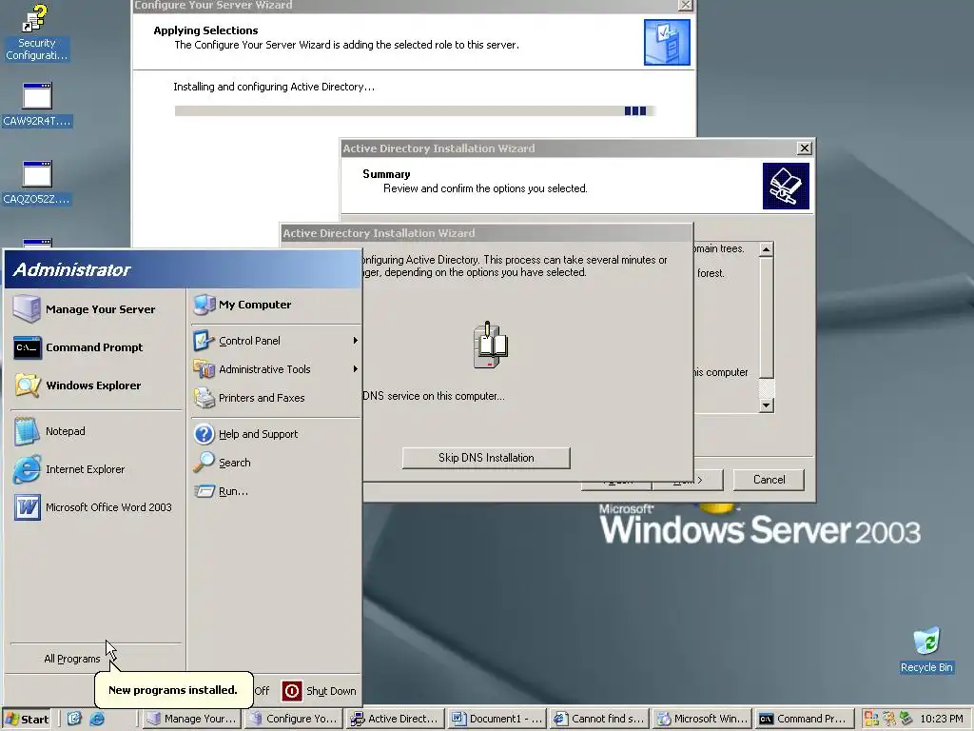Open My Computer in Start menu
The height and width of the screenshot is (731, 974).
tap(275, 305)
